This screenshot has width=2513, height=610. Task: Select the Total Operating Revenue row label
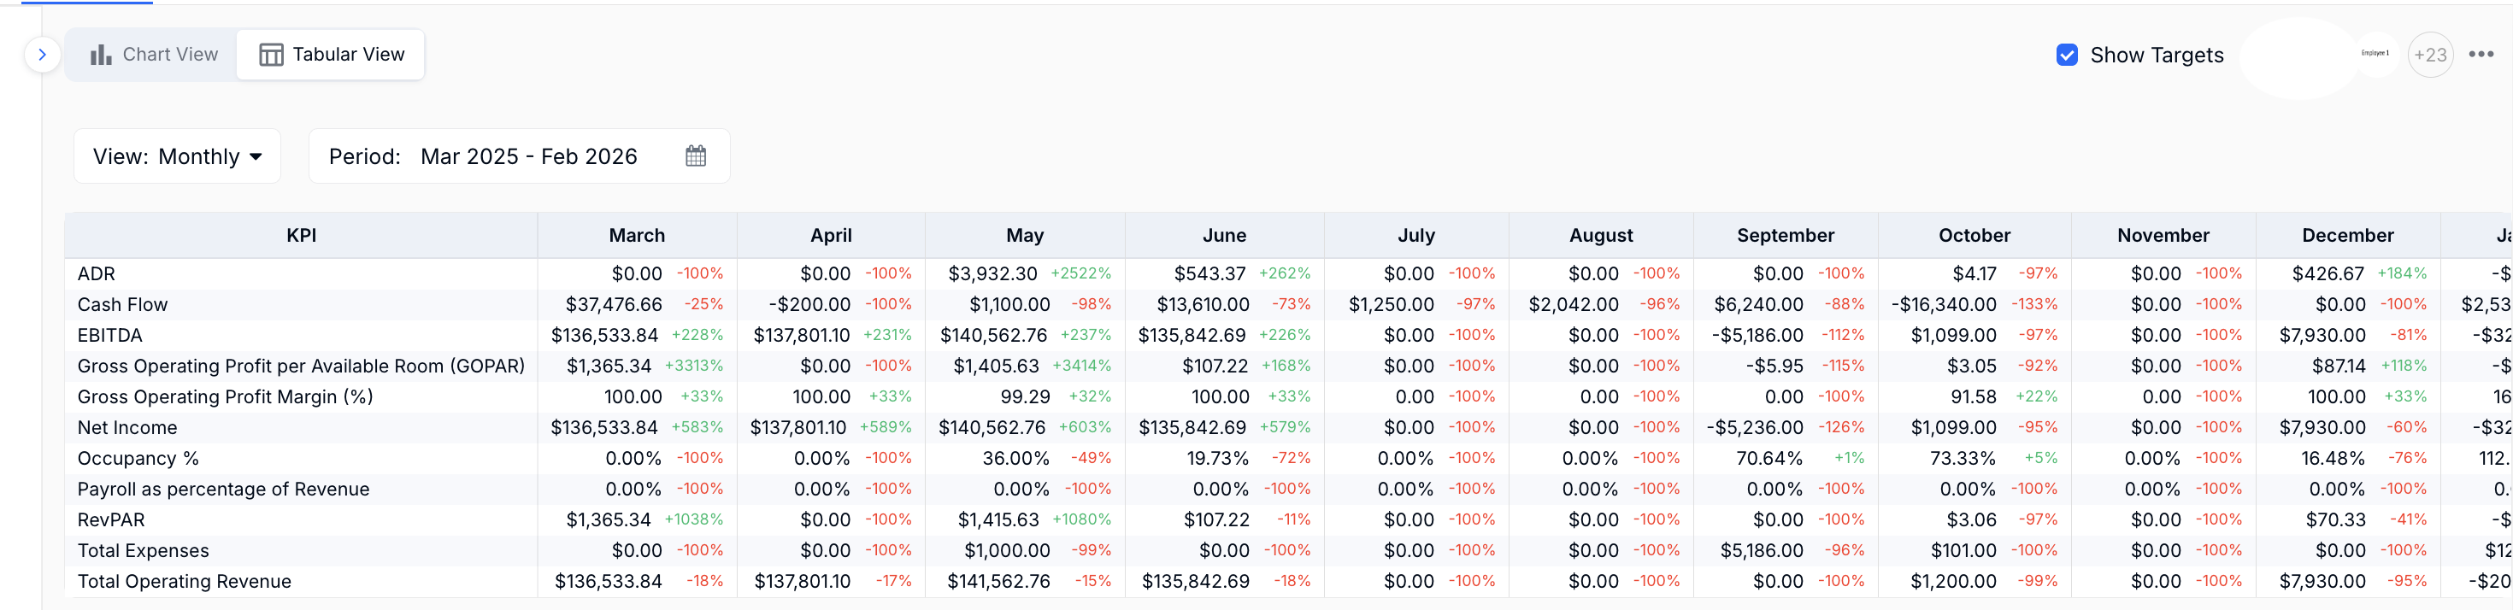point(185,582)
